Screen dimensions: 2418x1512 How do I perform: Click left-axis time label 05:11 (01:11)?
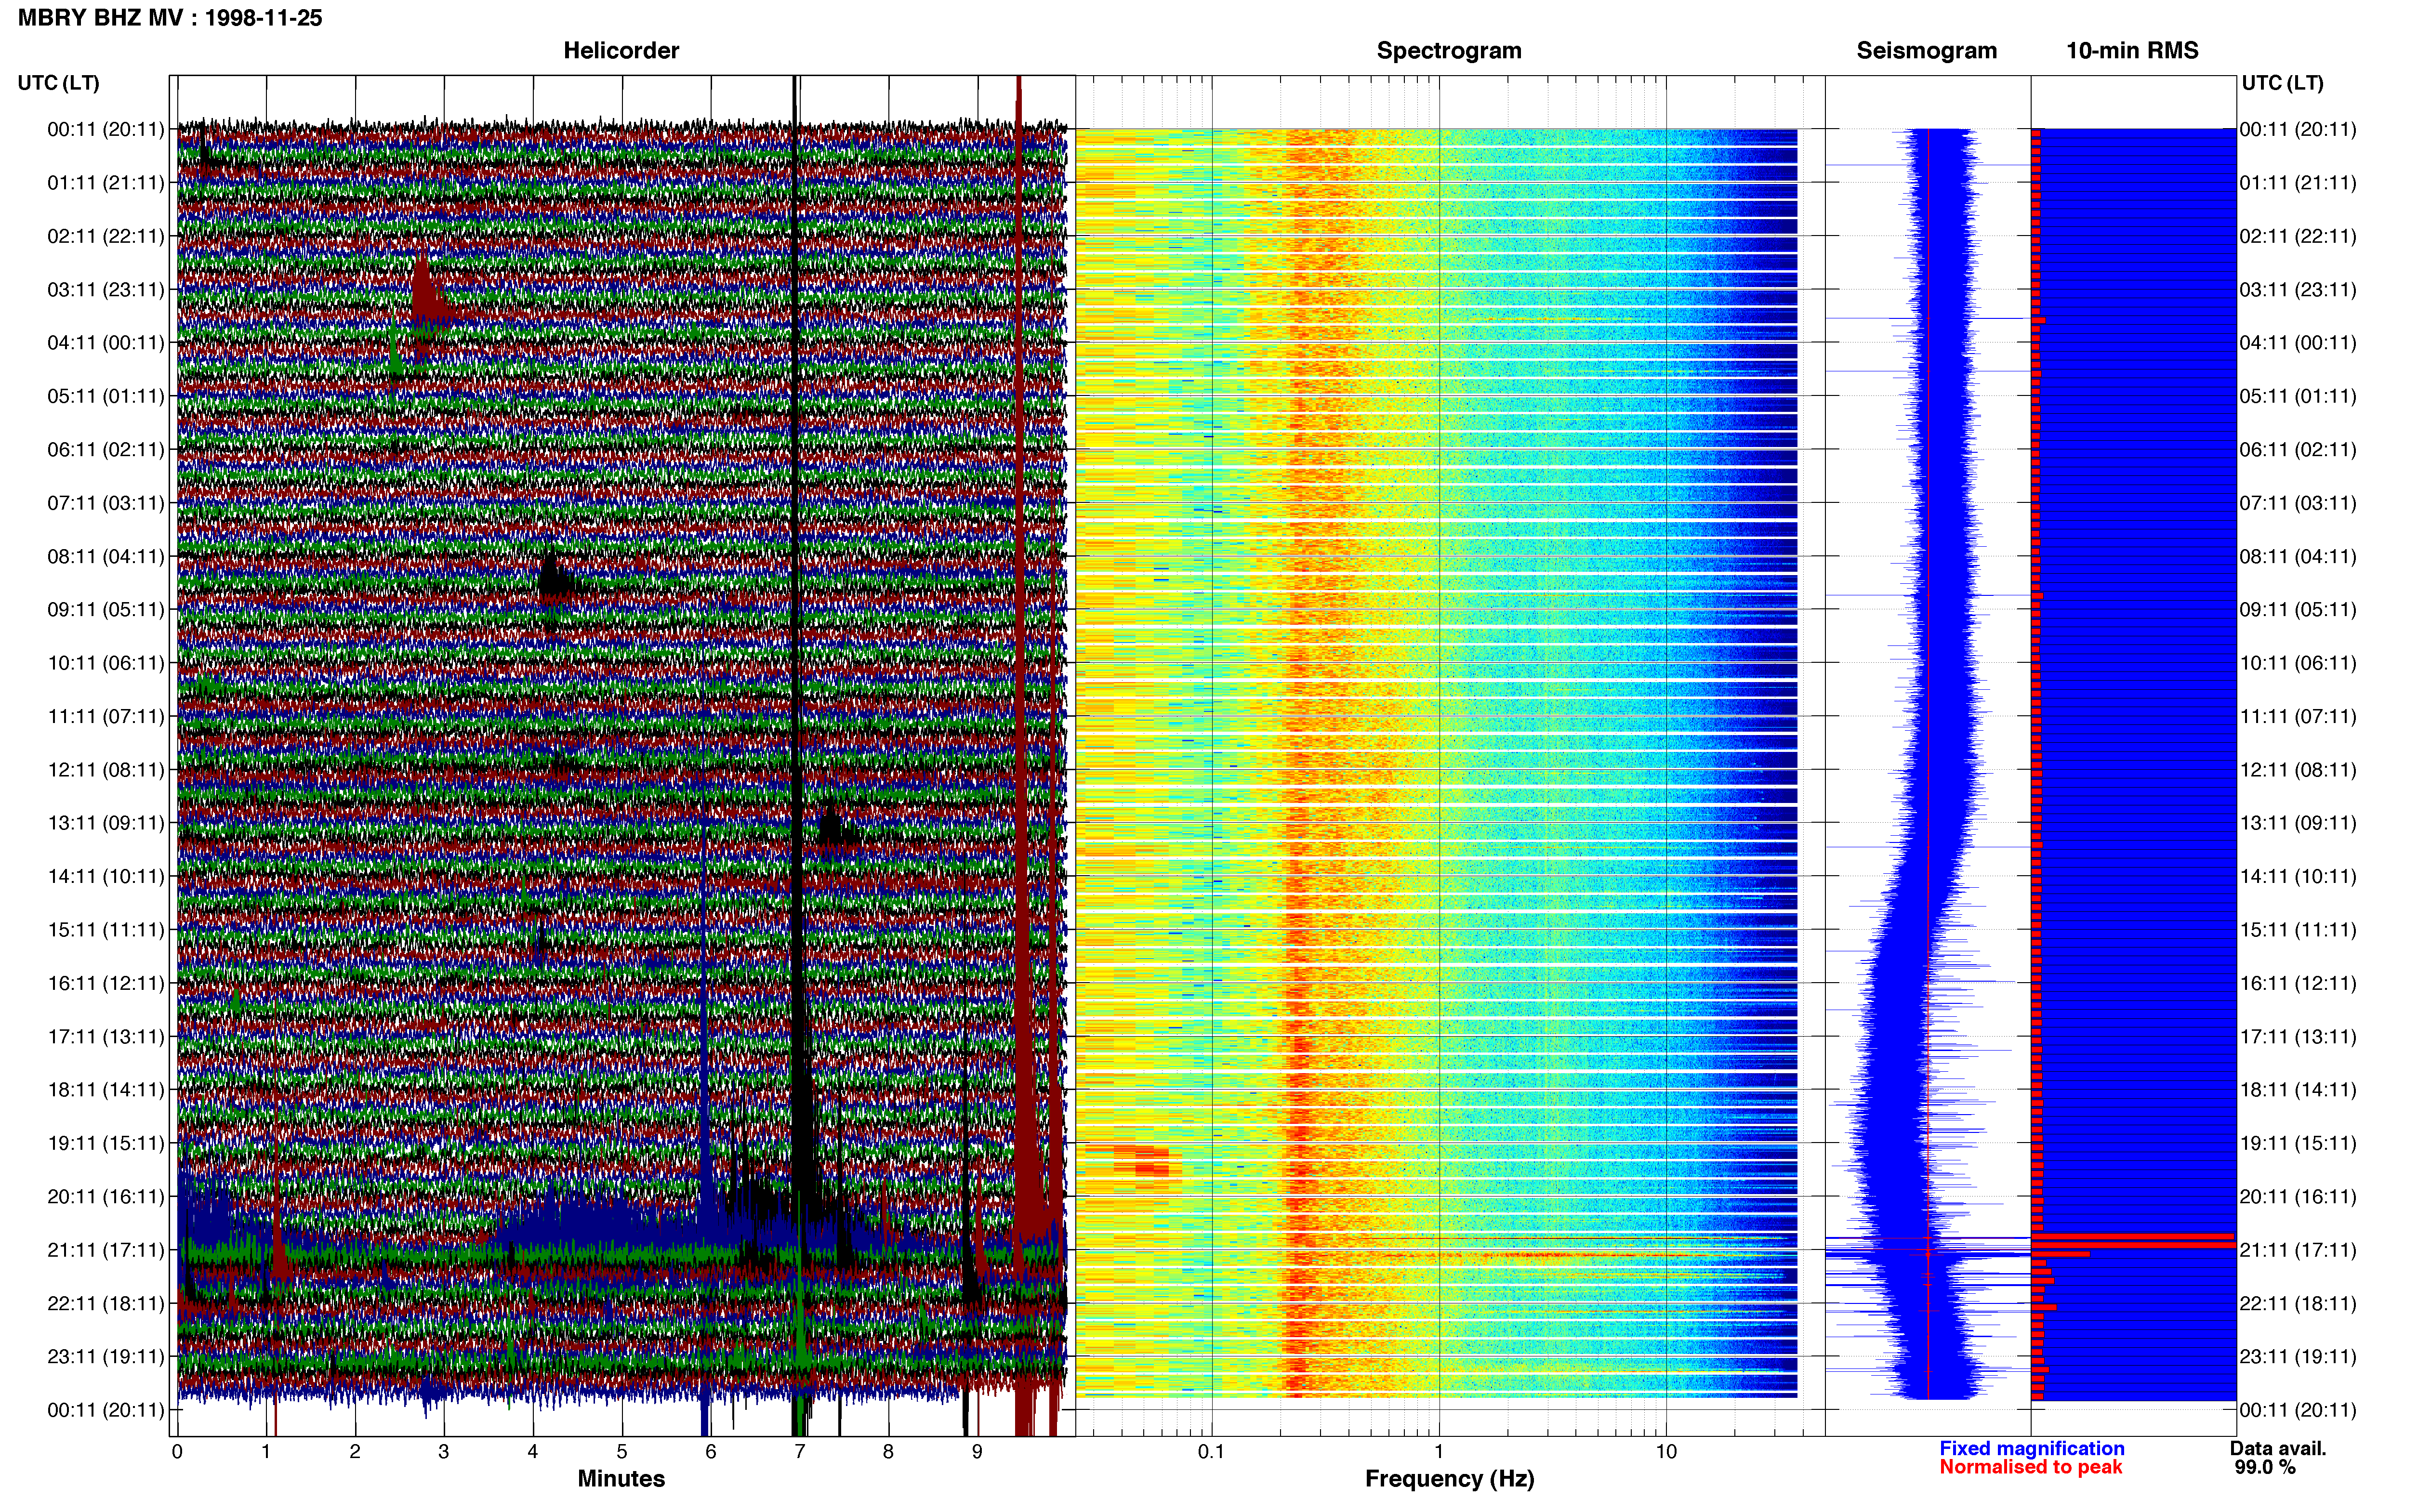pos(106,396)
